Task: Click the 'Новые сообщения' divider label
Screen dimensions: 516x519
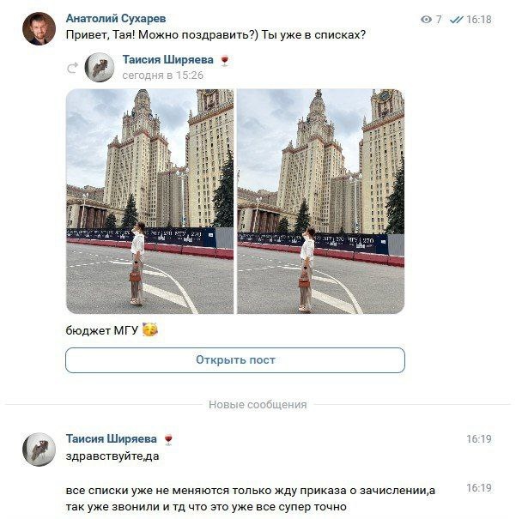Action: (x=258, y=404)
